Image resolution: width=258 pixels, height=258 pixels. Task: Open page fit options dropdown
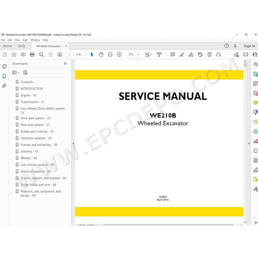click(x=149, y=55)
